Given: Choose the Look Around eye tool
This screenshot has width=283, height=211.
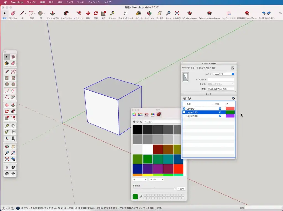Looking at the screenshot, I should pos(7,174).
